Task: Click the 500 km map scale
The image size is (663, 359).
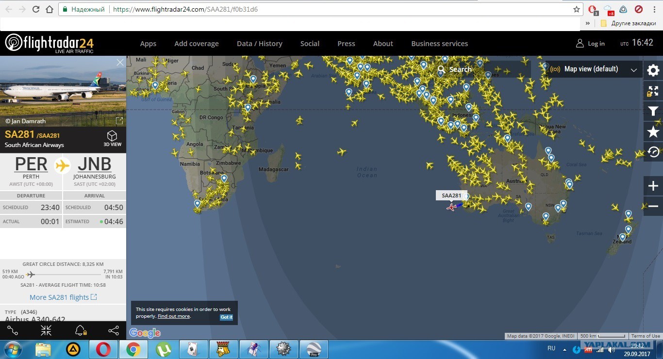Action: [602, 336]
